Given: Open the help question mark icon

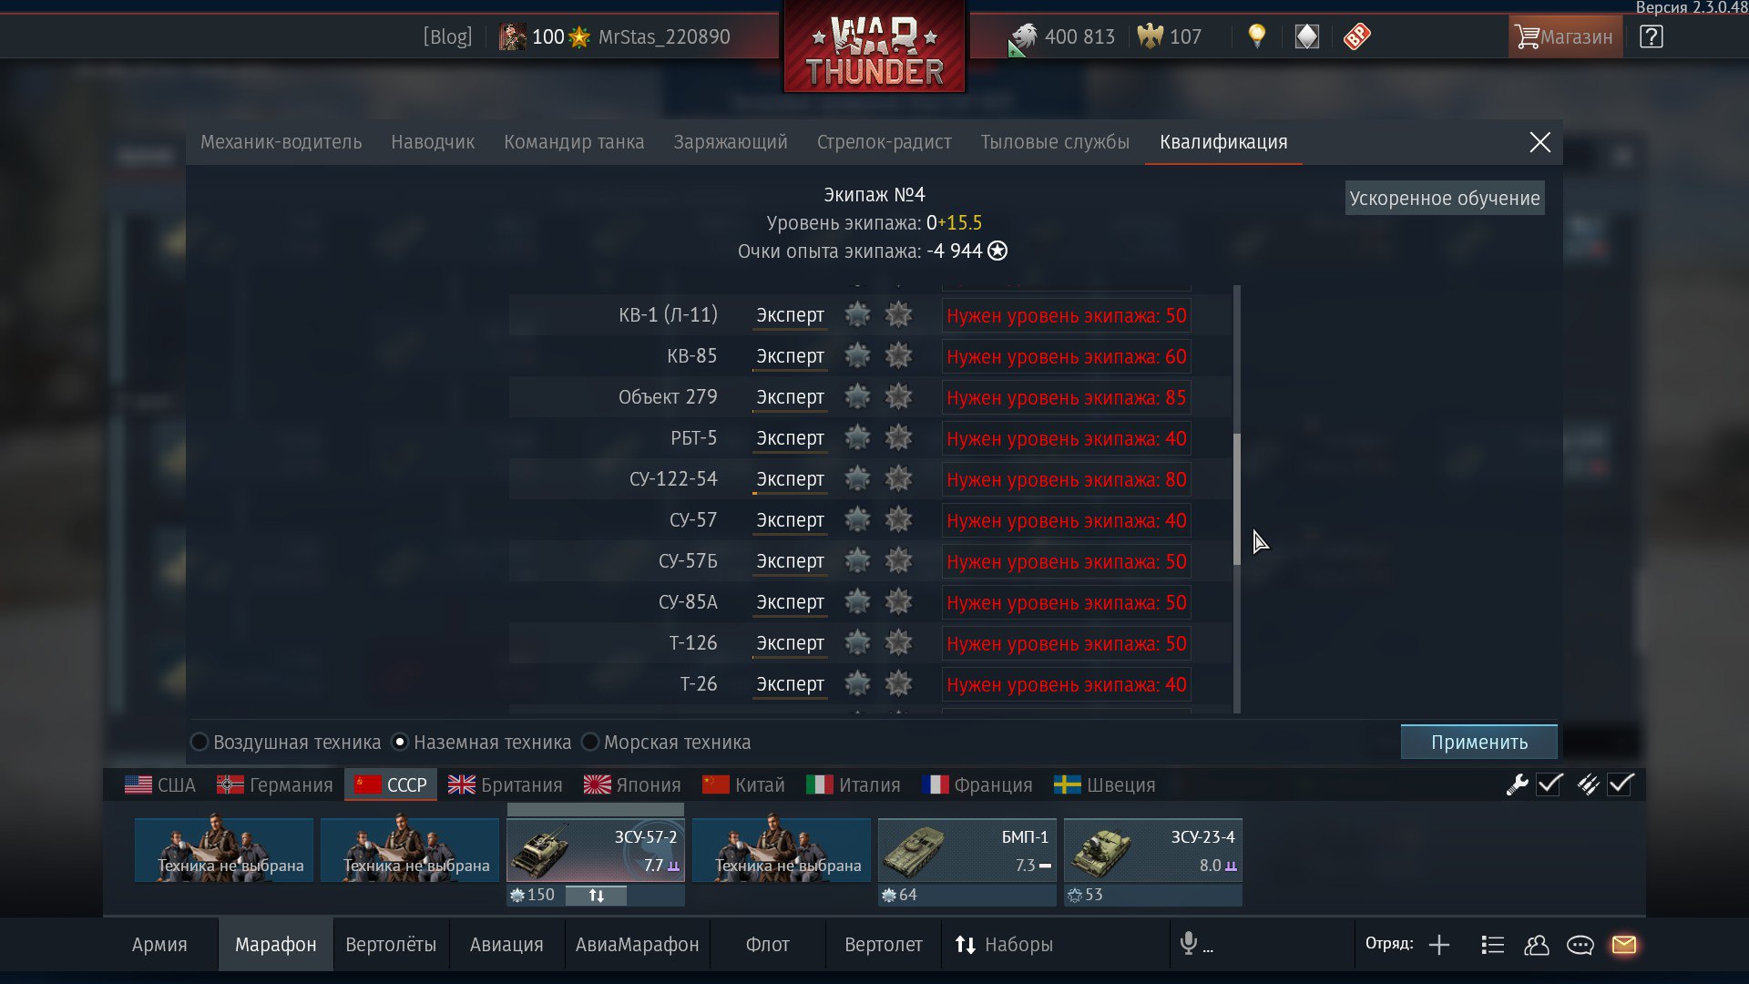Looking at the screenshot, I should click(x=1651, y=36).
